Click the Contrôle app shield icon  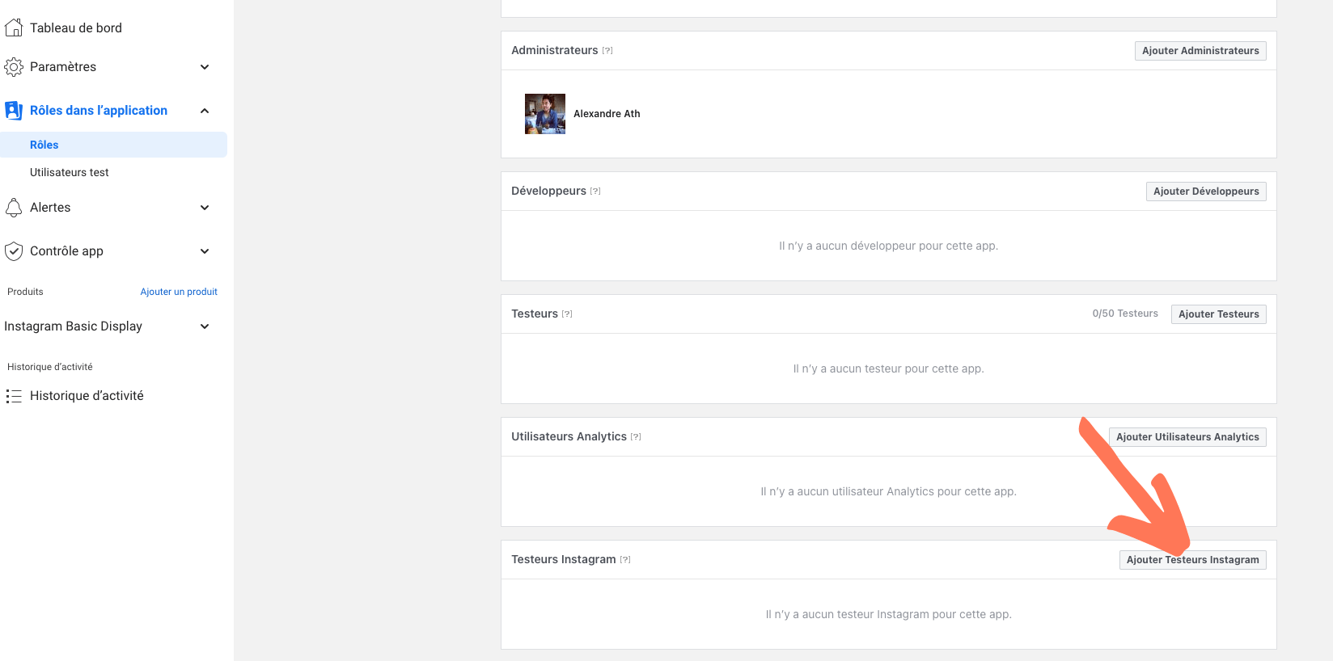pyautogui.click(x=14, y=251)
